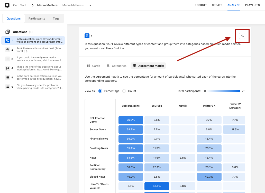Click the Agreement matrix grid icon
This screenshot has height=193, width=265.
coord(134,66)
